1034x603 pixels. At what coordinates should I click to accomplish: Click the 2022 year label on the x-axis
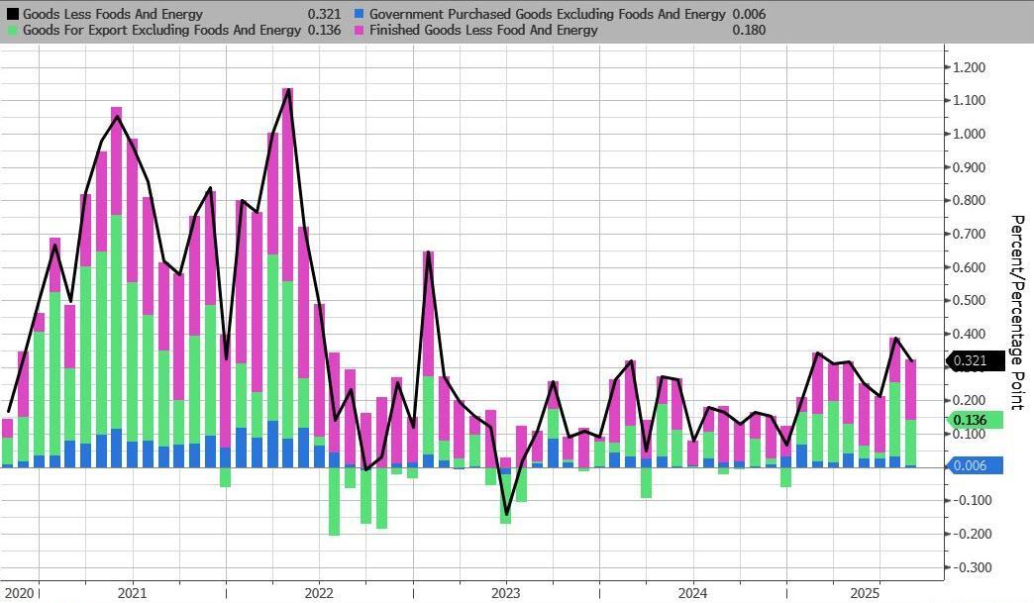pyautogui.click(x=319, y=593)
